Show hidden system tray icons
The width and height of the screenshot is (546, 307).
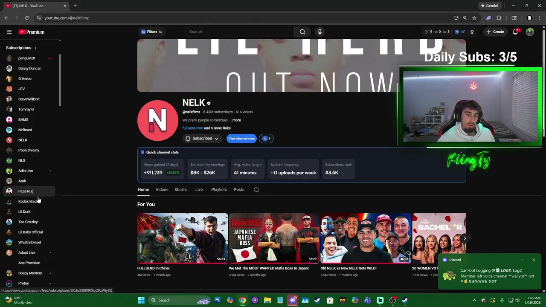[x=474, y=300]
